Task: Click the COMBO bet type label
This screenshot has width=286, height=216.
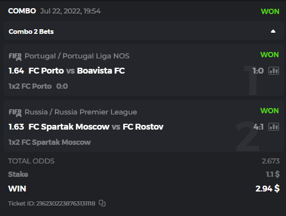Action: click(22, 11)
